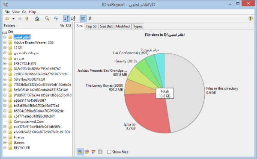Click the Forward arrow toolbar icon
This screenshot has width=257, height=159.
(x=20, y=19)
